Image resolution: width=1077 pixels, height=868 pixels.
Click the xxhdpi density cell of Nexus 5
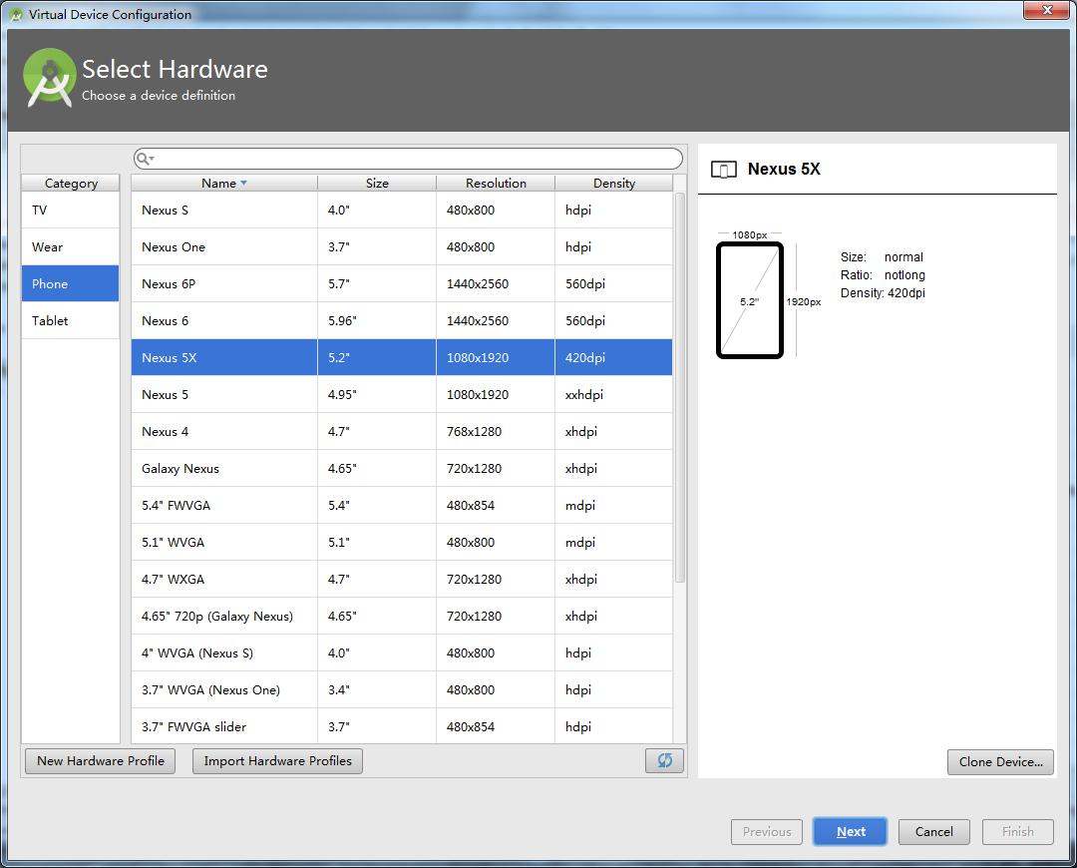point(614,394)
